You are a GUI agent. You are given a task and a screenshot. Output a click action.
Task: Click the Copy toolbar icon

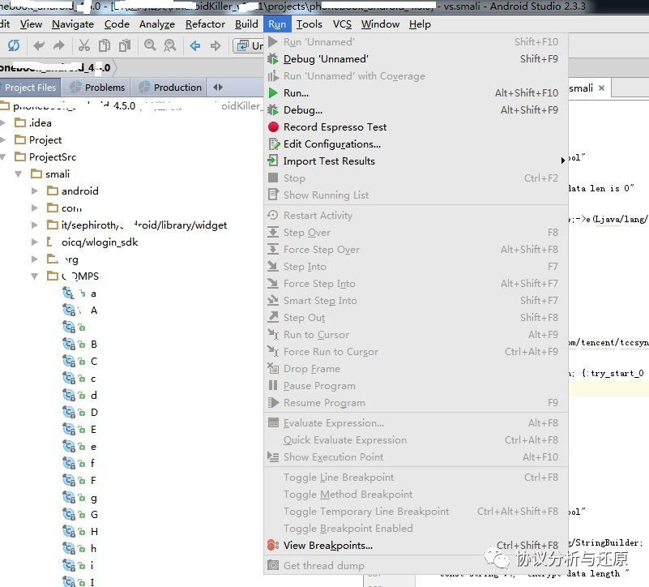pos(105,45)
